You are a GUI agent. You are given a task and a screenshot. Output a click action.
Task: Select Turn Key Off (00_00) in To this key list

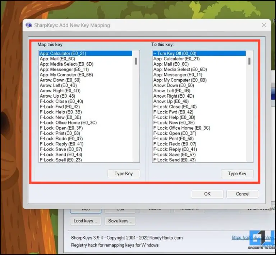(x=199, y=53)
